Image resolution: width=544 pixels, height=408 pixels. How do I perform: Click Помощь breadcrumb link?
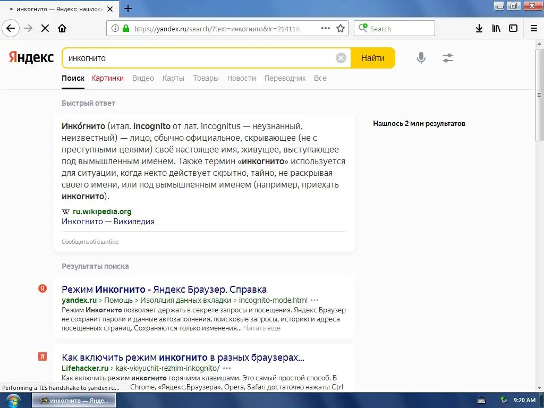click(118, 300)
